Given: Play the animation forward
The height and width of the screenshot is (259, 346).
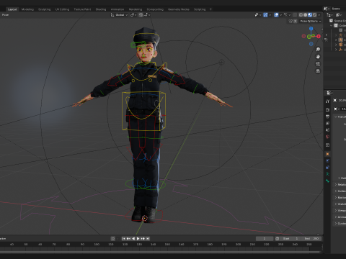Looking at the screenshot, I should (x=138, y=239).
